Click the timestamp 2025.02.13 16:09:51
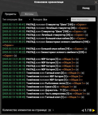Screen dimensions: 98x115 coord(14,76)
